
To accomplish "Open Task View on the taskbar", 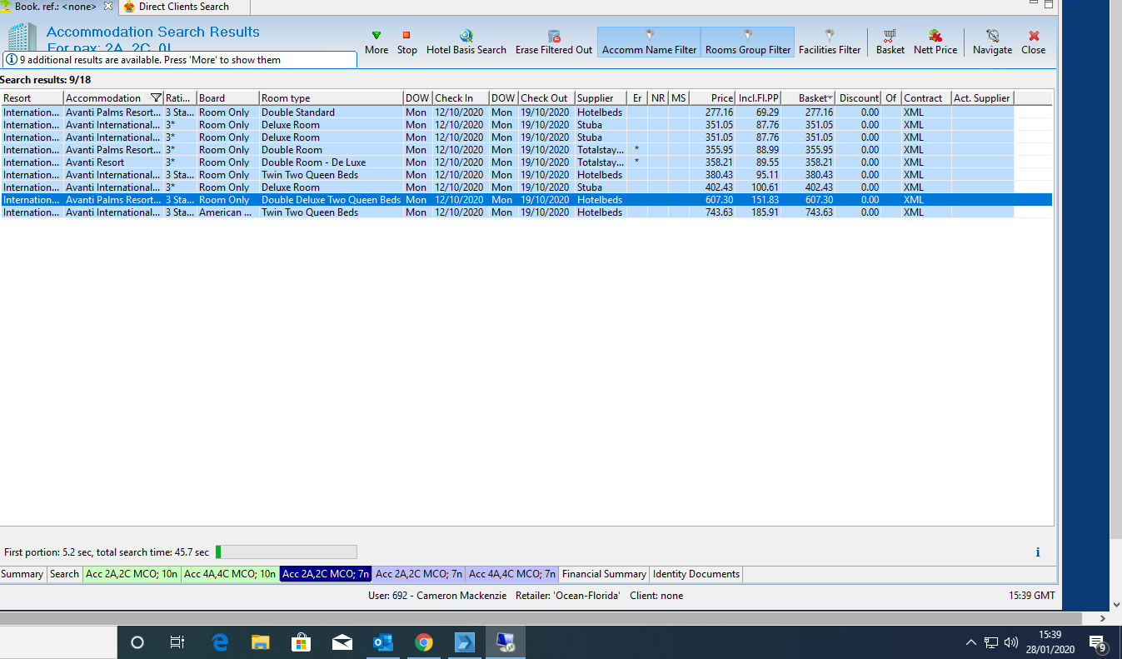I will [177, 642].
